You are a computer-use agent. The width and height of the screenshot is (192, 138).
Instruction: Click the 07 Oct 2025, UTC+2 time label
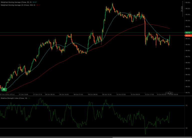pyautogui.click(x=7, y=94)
